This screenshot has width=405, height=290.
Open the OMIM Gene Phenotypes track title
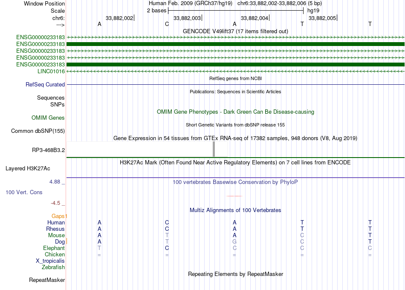click(235, 112)
